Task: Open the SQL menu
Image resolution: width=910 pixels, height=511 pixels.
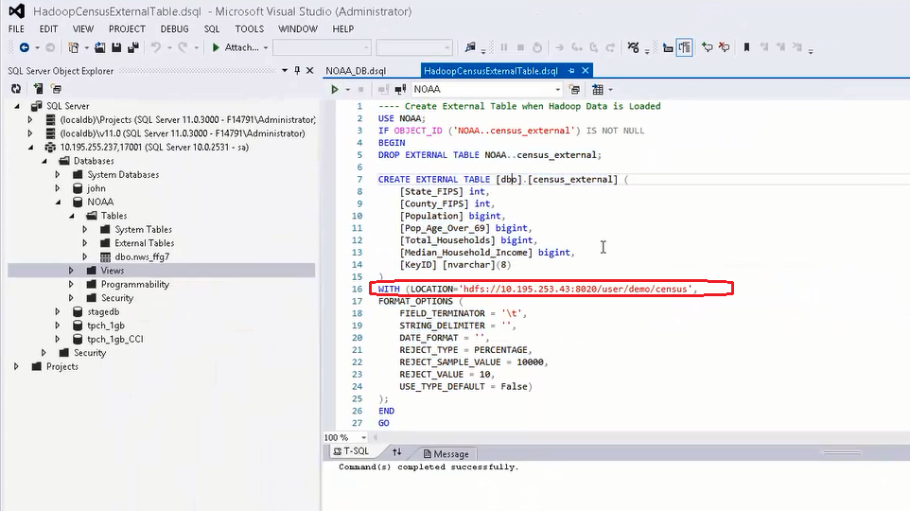Action: (212, 29)
